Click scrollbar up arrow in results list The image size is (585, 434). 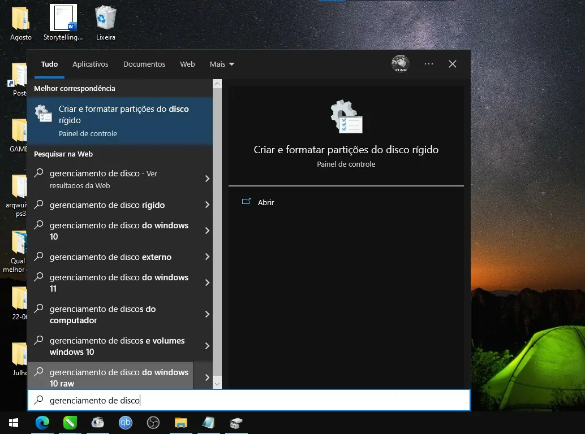click(217, 84)
